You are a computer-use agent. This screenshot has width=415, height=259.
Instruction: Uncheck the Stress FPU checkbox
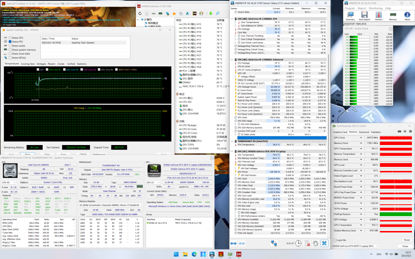click(10, 42)
